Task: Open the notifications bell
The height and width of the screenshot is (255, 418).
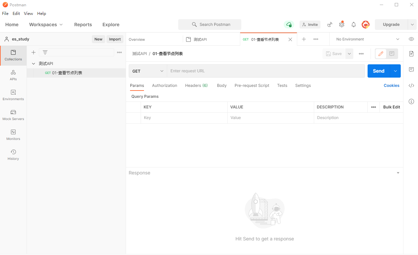Action: click(354, 25)
